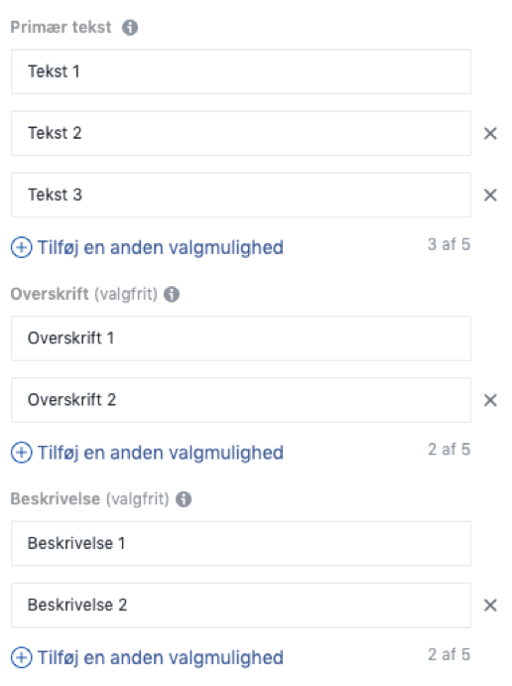Open info icon next to Overskrift (valgfrit)
Screen dimensions: 512x686
point(172,294)
